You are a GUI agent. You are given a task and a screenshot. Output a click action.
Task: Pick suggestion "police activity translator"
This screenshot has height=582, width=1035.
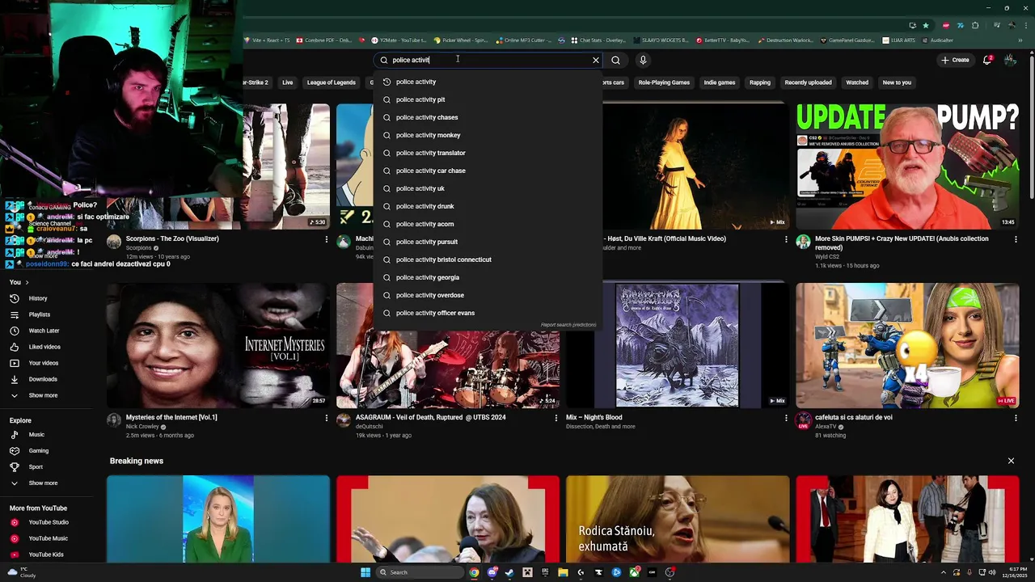coord(488,153)
